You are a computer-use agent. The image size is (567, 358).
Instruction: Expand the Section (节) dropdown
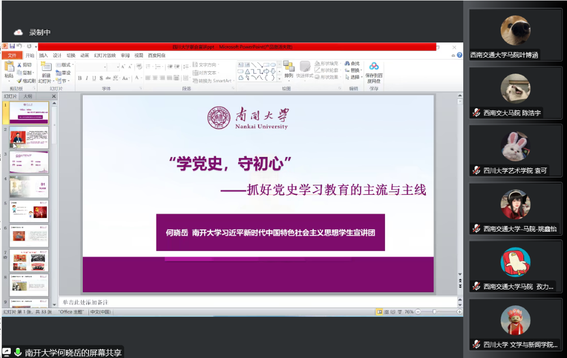point(62,81)
